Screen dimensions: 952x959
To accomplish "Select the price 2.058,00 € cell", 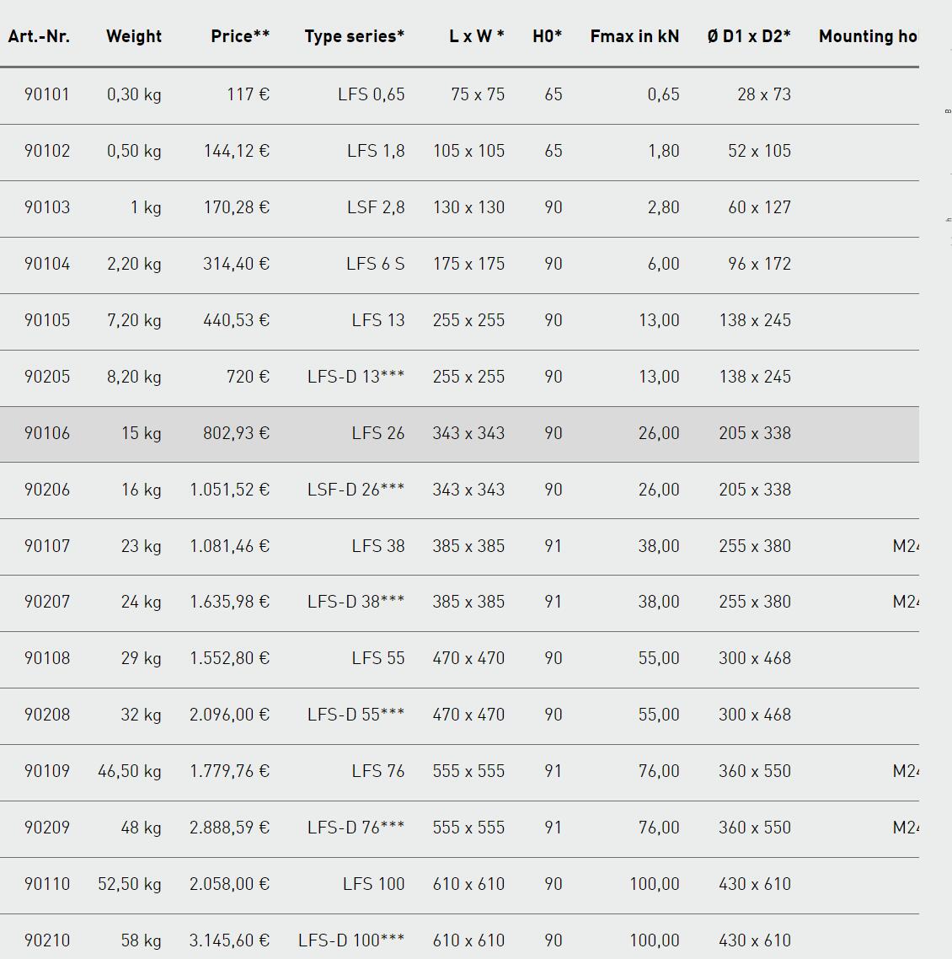I will (229, 884).
